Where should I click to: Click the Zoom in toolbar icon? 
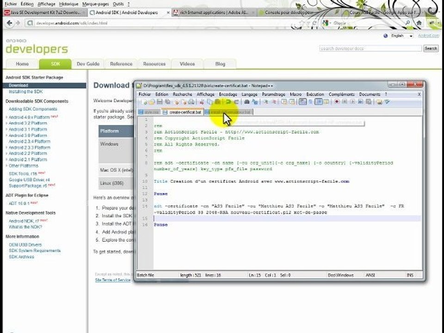pos(265,102)
